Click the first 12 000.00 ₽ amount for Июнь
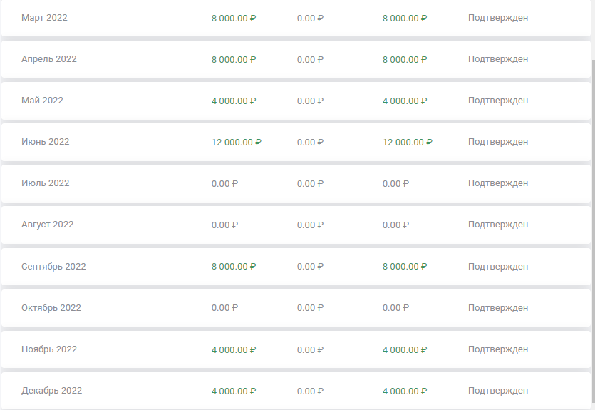595x410 pixels. tap(237, 143)
